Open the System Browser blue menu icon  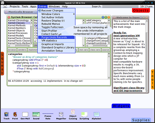[103, 17]
